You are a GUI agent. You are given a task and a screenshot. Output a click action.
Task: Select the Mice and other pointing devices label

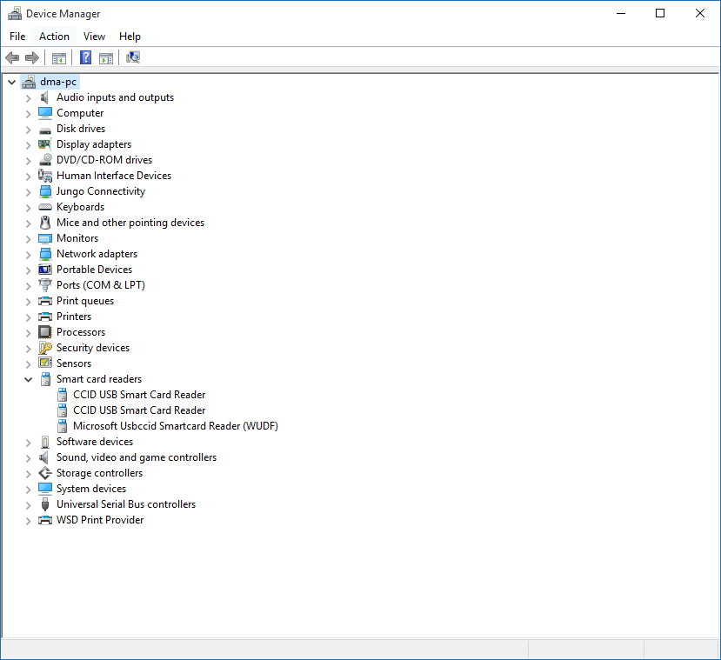(x=130, y=223)
